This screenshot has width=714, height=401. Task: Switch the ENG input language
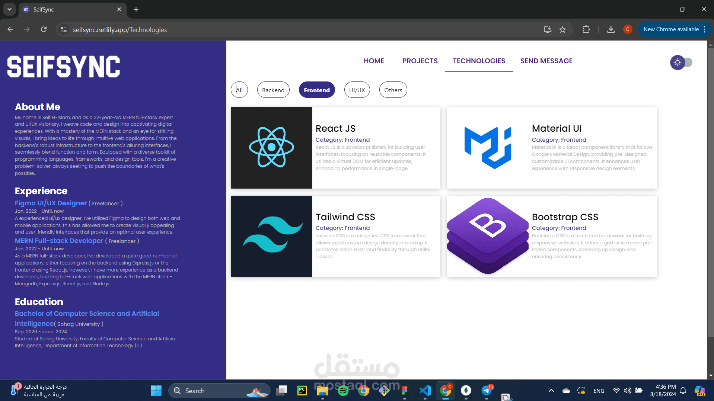click(599, 391)
